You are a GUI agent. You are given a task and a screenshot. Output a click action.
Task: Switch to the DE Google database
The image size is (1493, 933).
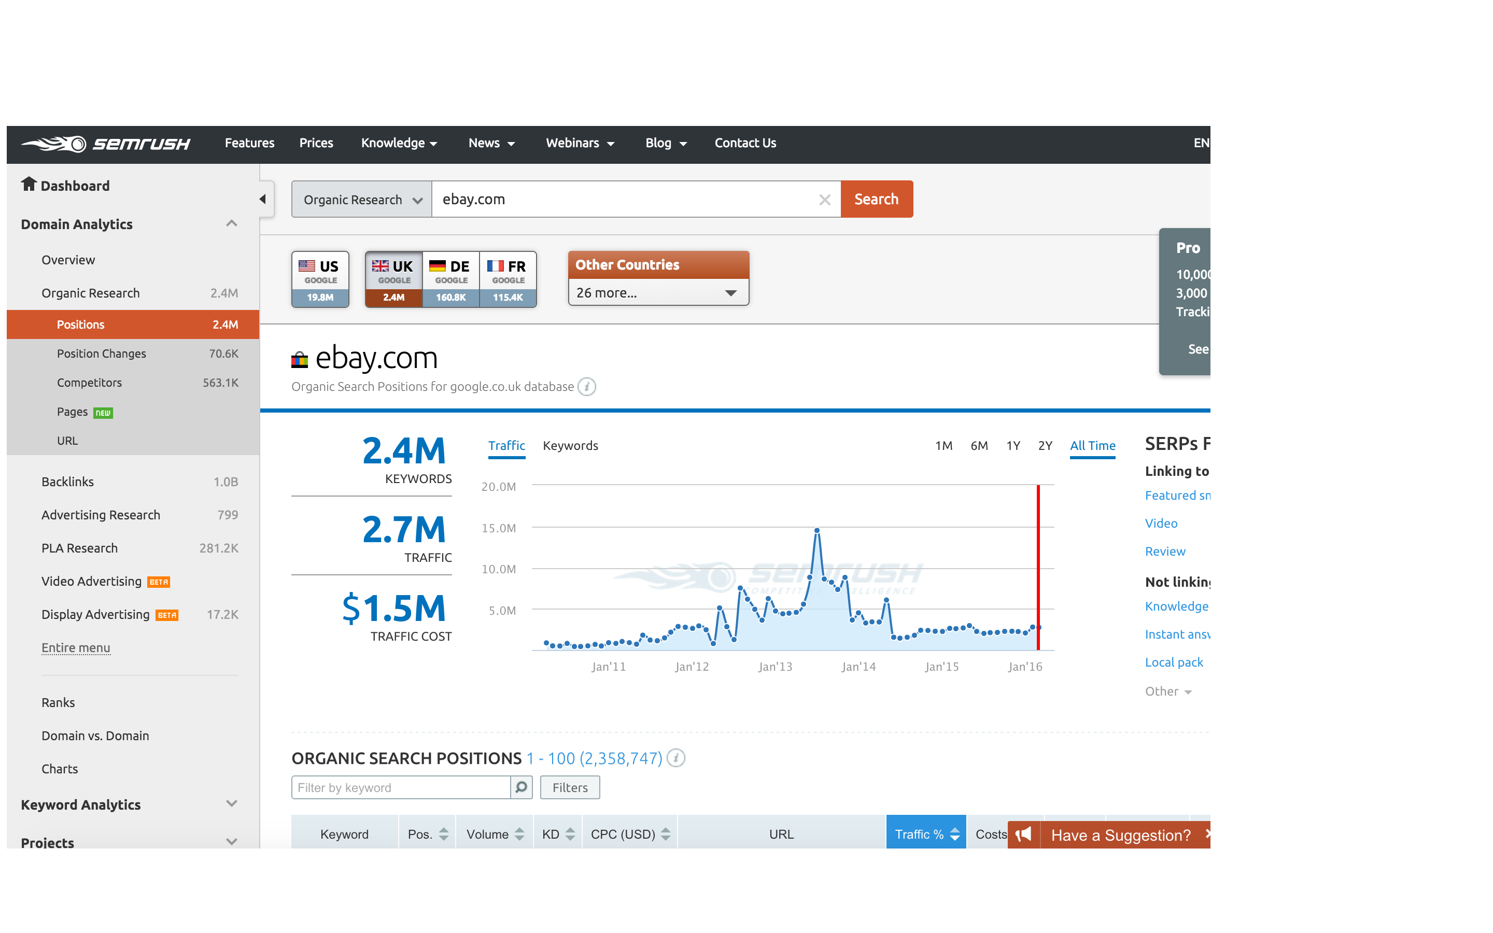pos(450,279)
